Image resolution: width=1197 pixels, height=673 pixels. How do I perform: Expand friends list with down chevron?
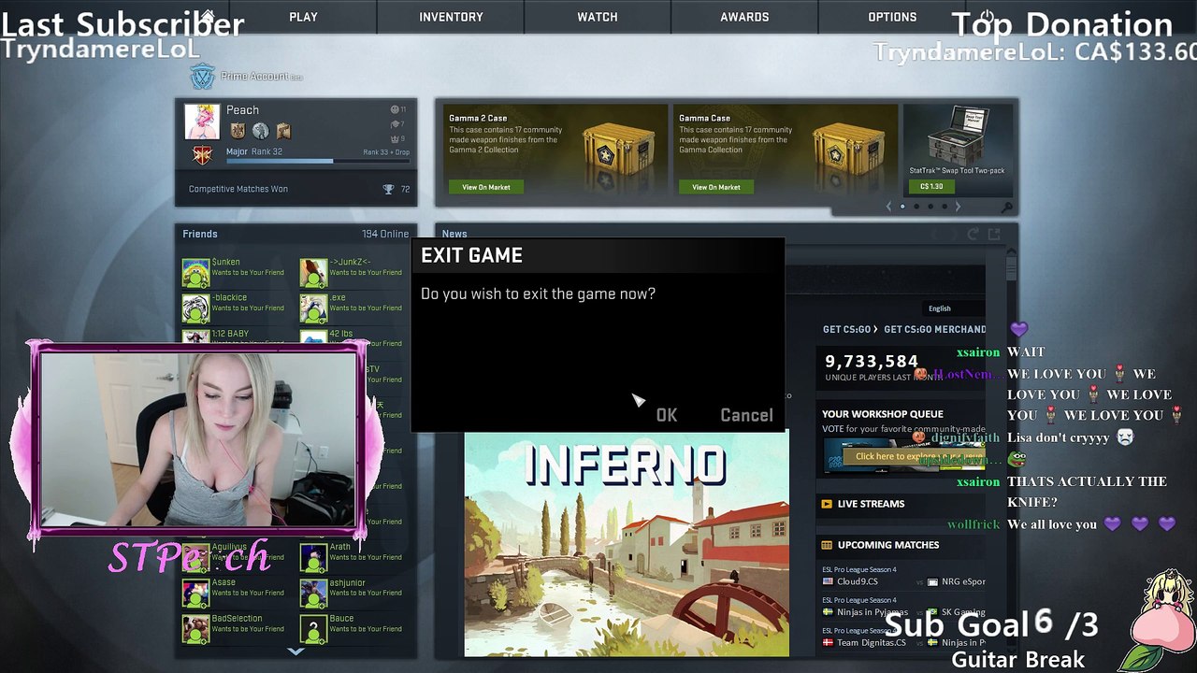(296, 652)
